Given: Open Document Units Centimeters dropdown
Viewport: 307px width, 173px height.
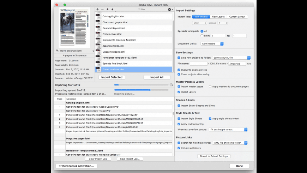Looking at the screenshot, I should tap(212, 44).
